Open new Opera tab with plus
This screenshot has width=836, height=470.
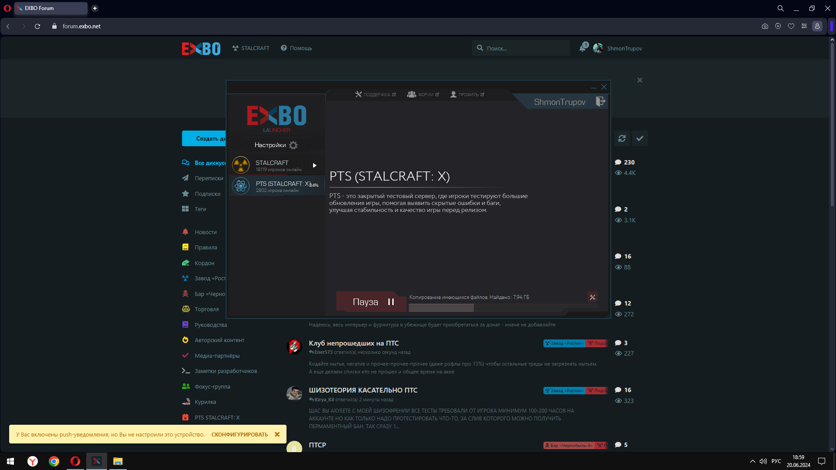pyautogui.click(x=95, y=8)
